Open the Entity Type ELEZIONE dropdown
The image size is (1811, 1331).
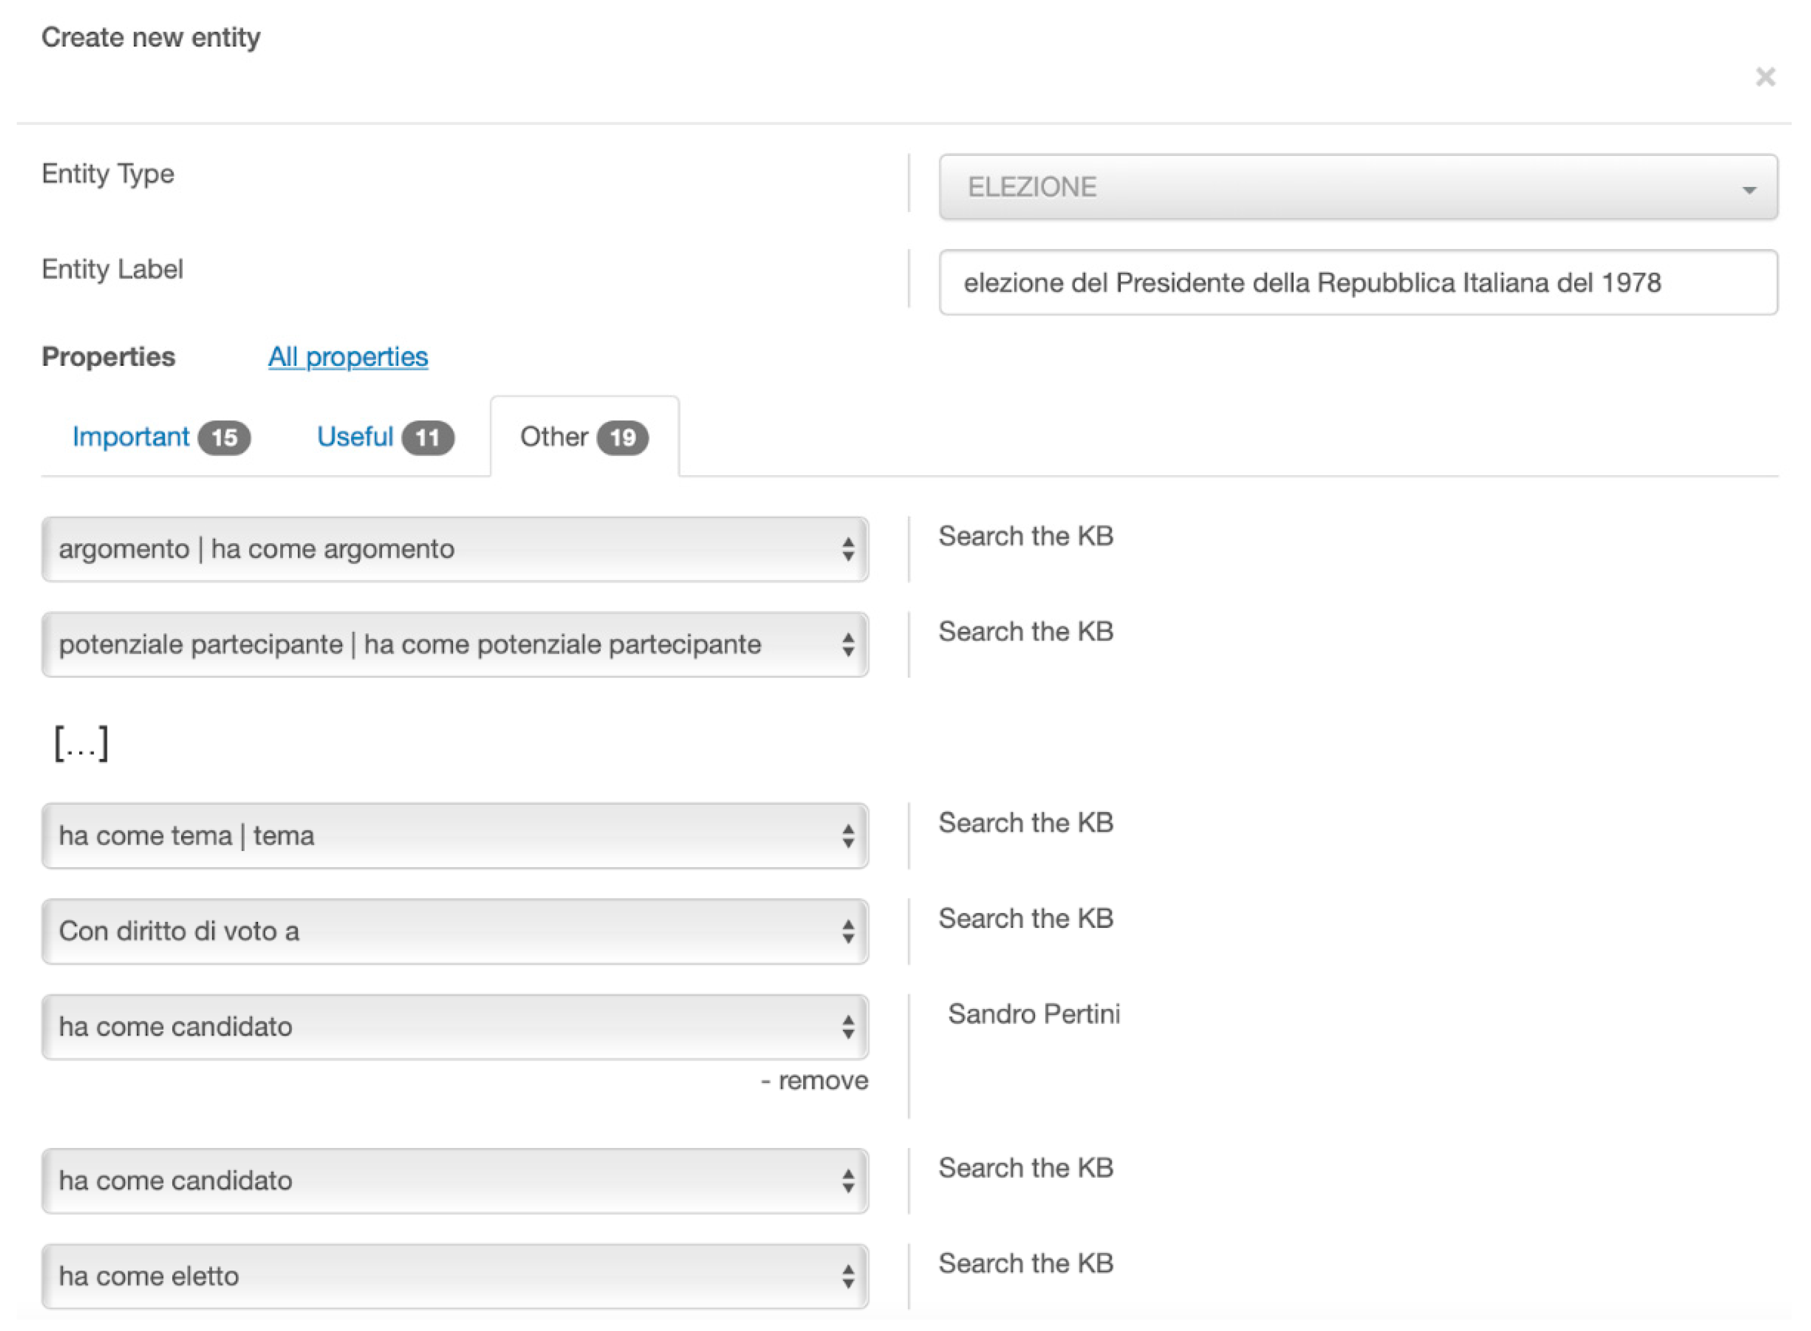[1357, 187]
